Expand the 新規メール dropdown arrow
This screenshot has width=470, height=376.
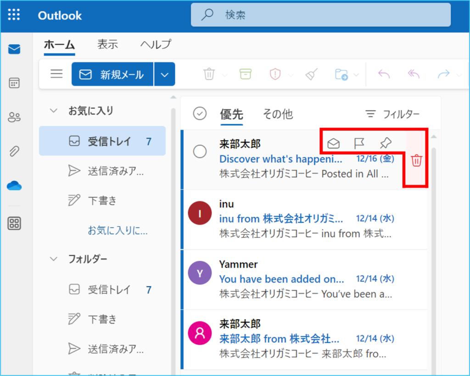(165, 74)
